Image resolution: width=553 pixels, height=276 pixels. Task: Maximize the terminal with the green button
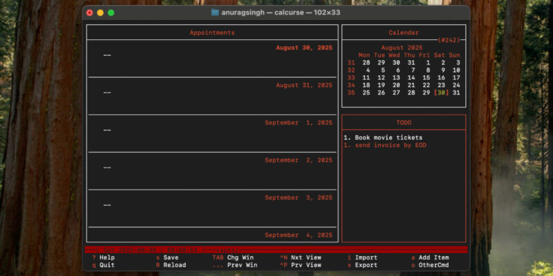click(x=111, y=12)
